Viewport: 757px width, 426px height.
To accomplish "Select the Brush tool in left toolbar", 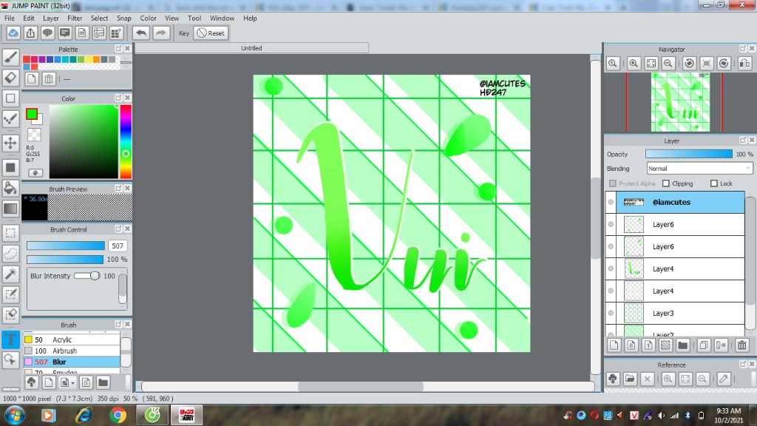I will pyautogui.click(x=10, y=57).
